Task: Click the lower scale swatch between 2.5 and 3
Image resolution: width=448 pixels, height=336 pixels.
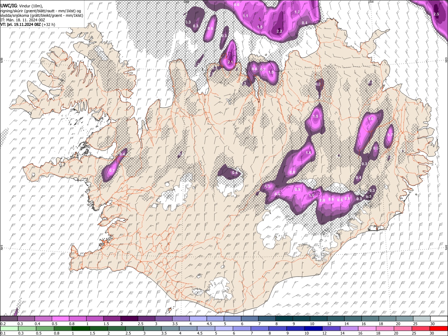Action: pos(134,328)
